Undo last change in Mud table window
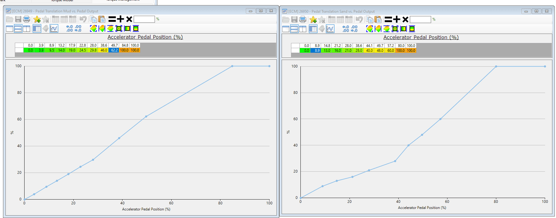The image size is (556, 218). coord(83,19)
